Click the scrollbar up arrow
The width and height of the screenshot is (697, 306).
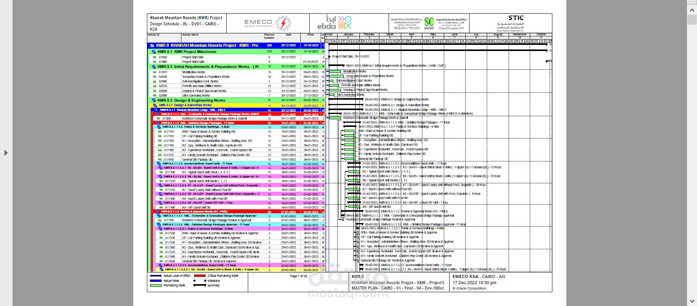[692, 11]
